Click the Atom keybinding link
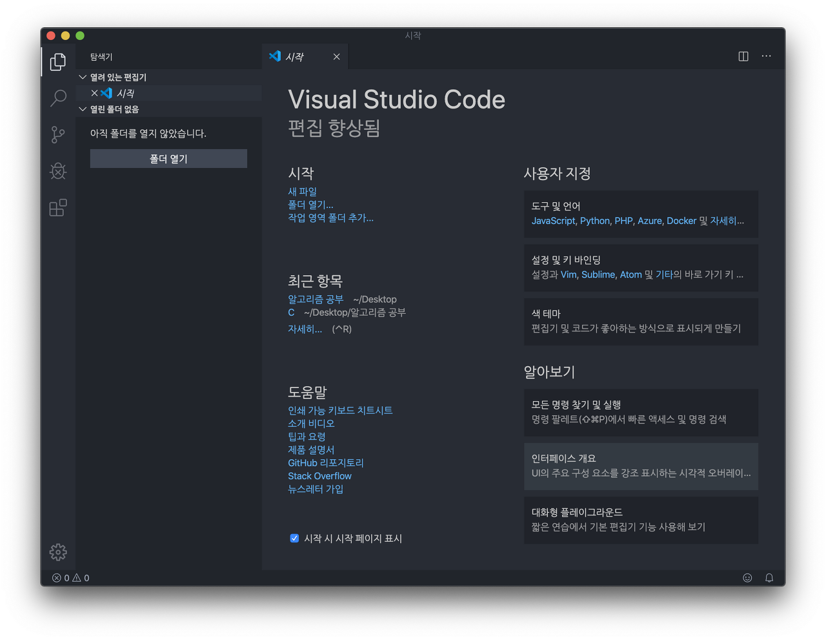The image size is (826, 640). (631, 274)
